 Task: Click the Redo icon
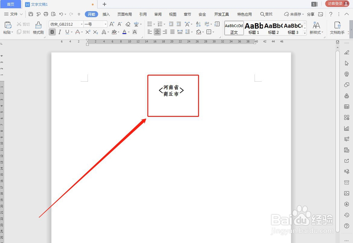[x=71, y=14]
